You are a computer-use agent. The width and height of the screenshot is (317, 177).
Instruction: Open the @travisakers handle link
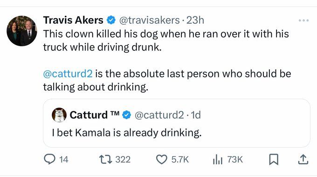coord(149,20)
